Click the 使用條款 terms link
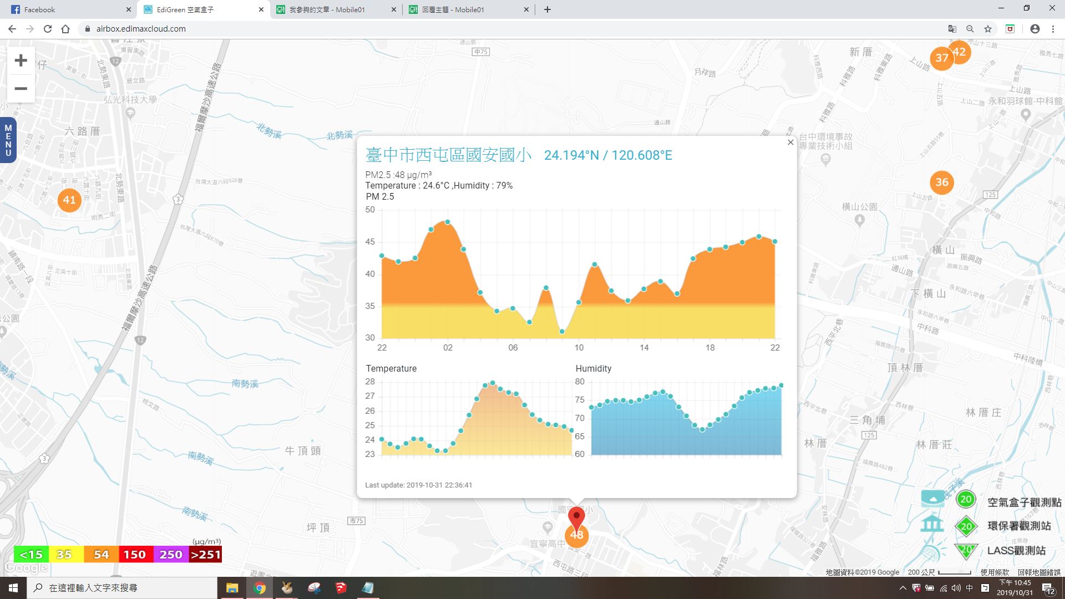Screen dimensions: 1065x599 995,572
